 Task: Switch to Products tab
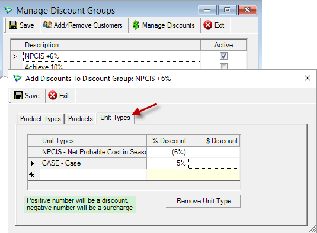pyautogui.click(x=81, y=119)
